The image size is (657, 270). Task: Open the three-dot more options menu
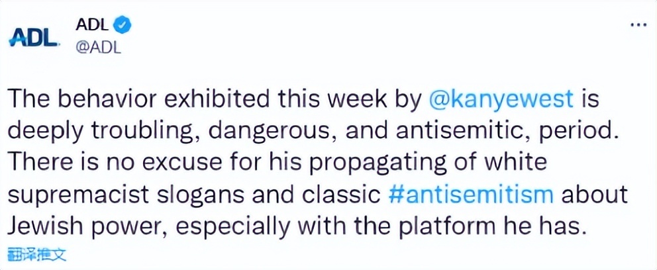pos(637,24)
